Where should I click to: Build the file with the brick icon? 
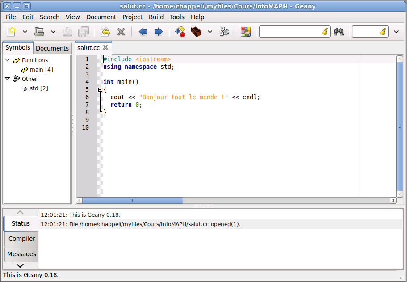click(196, 32)
